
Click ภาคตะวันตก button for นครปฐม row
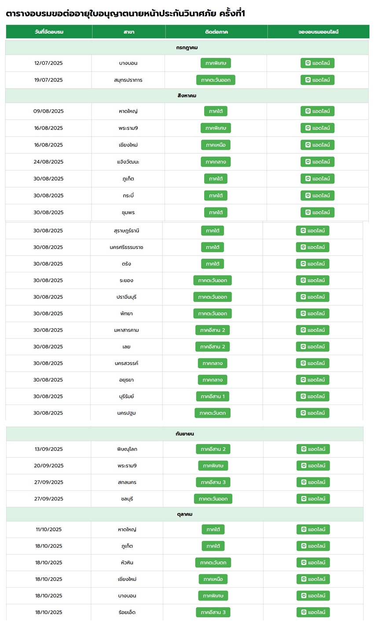(213, 413)
